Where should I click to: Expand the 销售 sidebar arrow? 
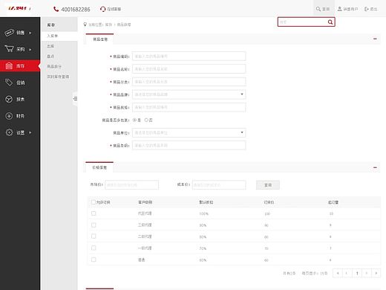(30, 33)
